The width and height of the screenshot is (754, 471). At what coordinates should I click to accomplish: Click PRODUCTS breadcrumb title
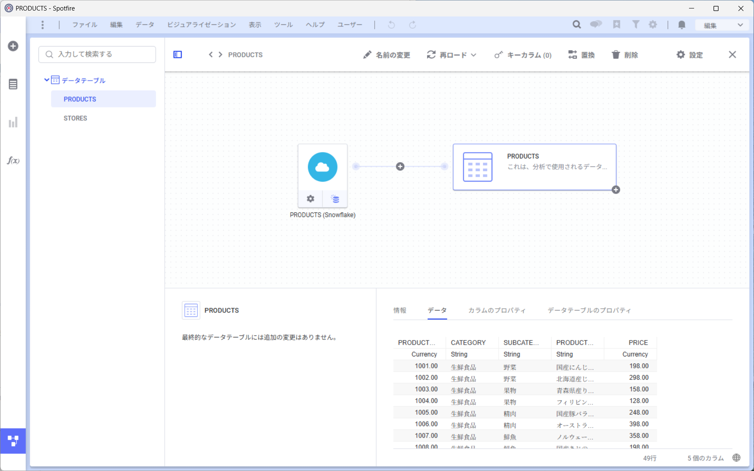point(245,55)
